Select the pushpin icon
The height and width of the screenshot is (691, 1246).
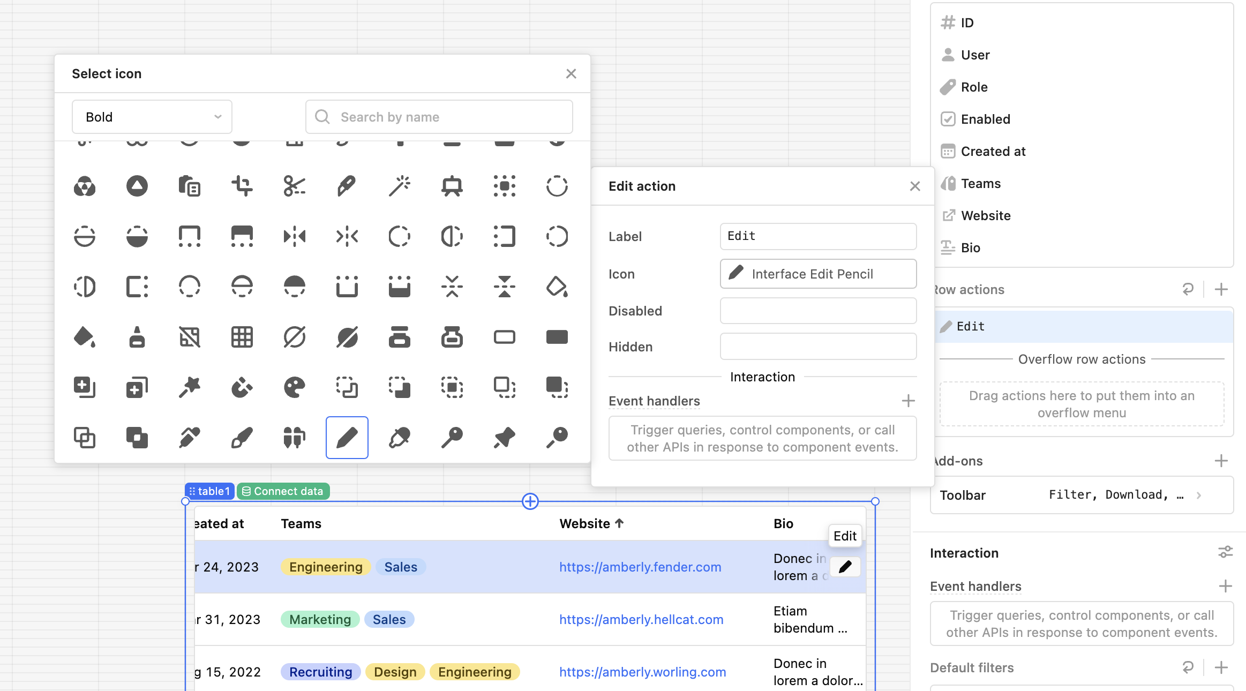(x=504, y=437)
